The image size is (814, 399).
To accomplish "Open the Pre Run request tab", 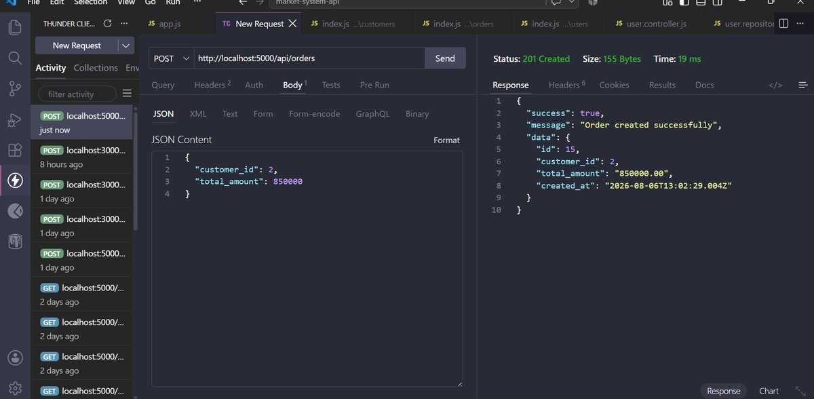I will point(374,85).
